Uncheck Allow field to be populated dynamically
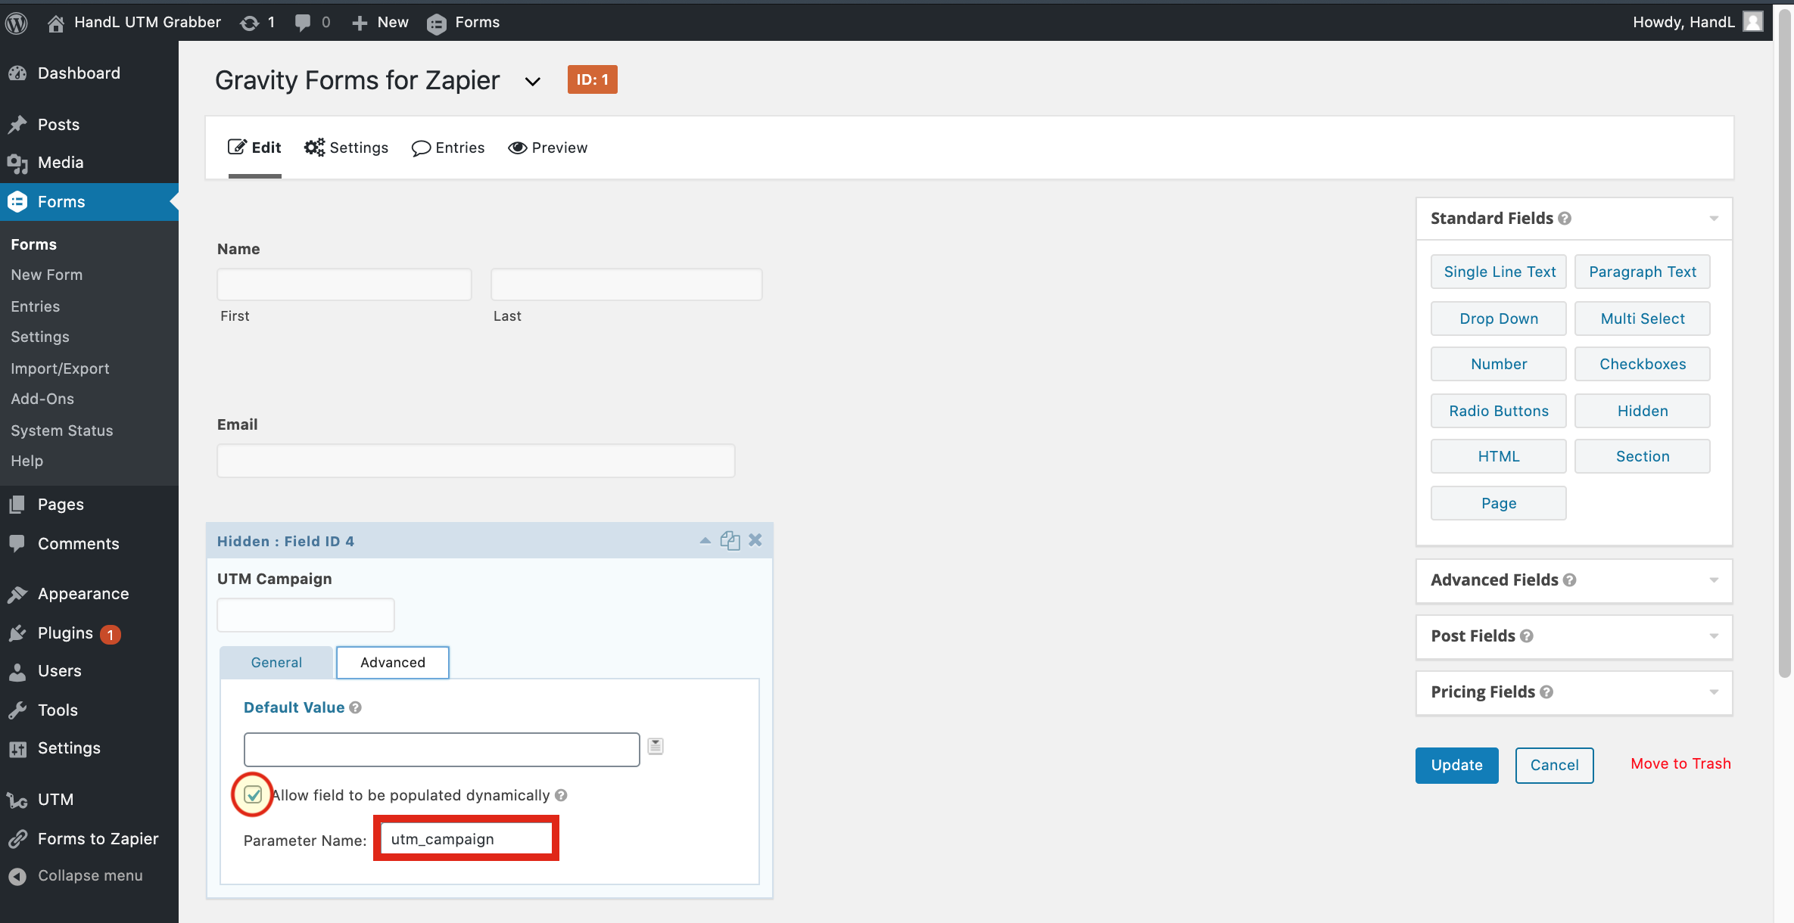Screen dimensions: 1794x923 coord(252,794)
